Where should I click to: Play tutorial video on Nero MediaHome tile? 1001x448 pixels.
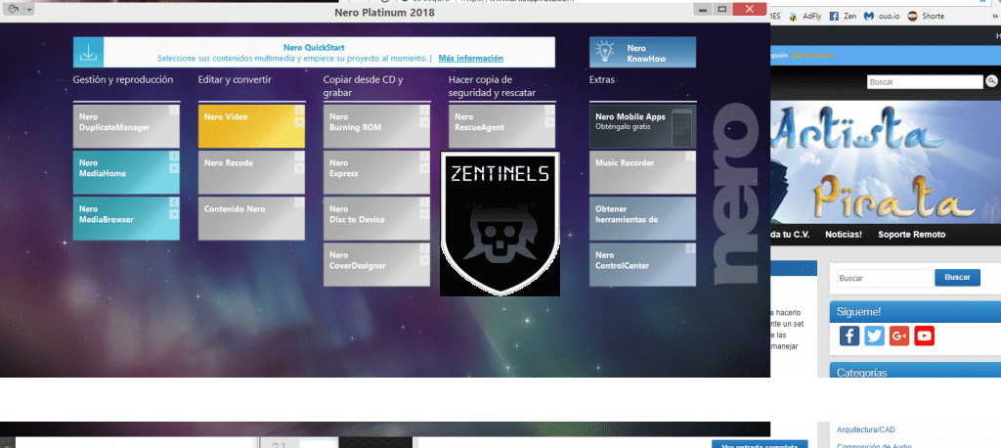[x=174, y=168]
